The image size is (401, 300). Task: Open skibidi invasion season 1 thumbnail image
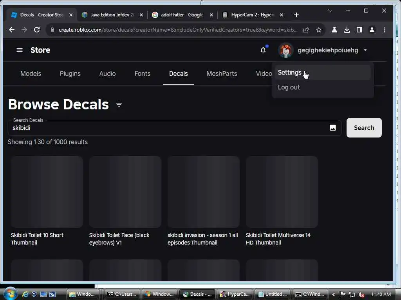coord(204,191)
